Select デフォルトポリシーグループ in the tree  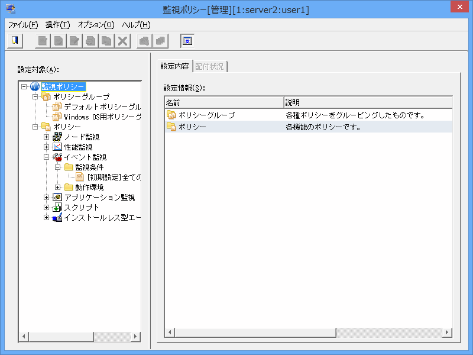(102, 107)
